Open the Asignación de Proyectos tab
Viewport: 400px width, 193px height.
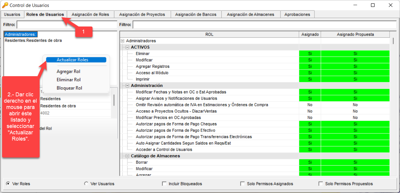pyautogui.click(x=142, y=14)
